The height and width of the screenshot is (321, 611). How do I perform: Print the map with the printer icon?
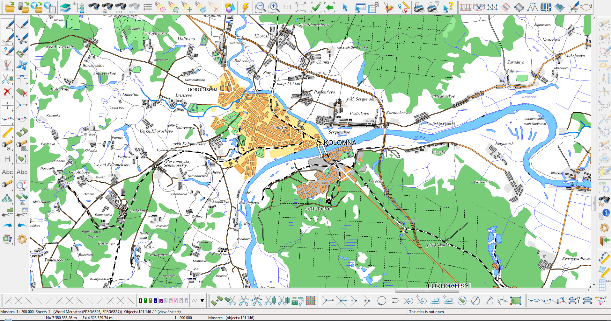click(419, 7)
